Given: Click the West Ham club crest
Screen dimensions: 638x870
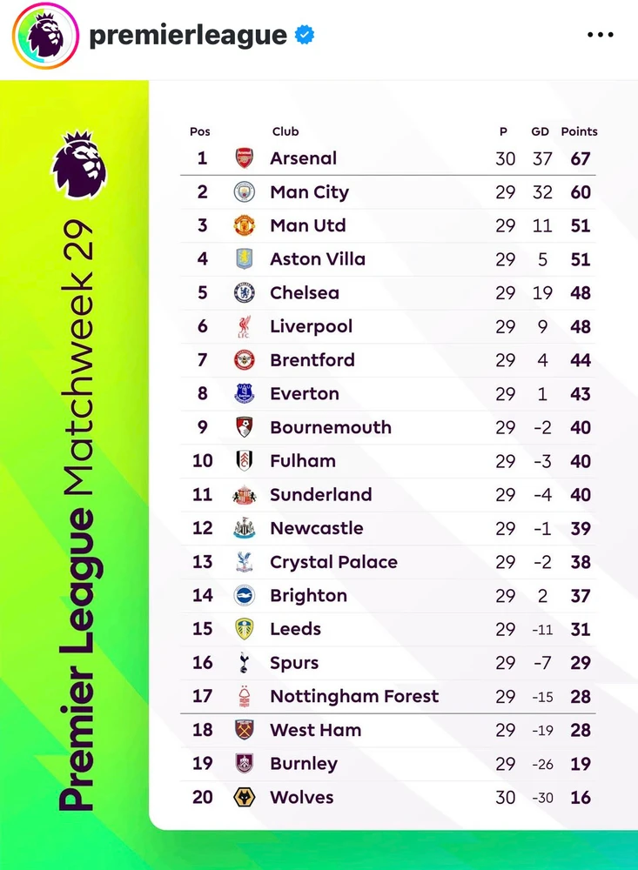Looking at the screenshot, I should 245,731.
